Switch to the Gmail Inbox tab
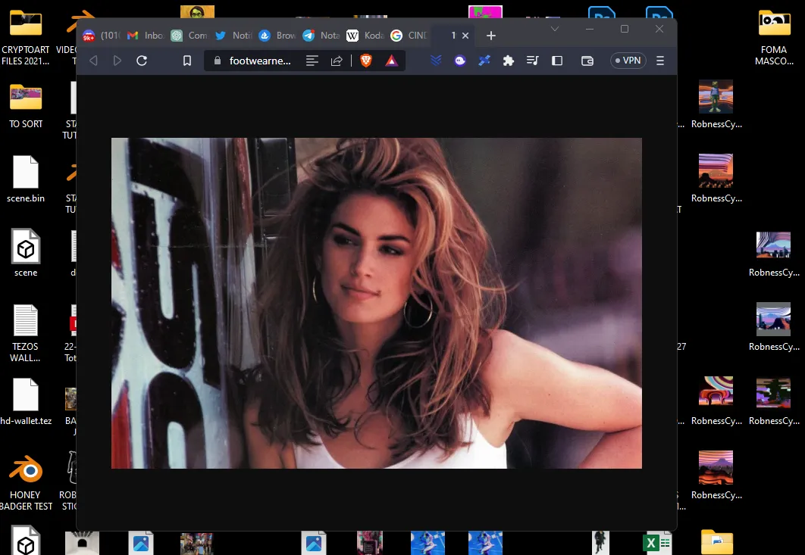805x555 pixels. [x=145, y=36]
